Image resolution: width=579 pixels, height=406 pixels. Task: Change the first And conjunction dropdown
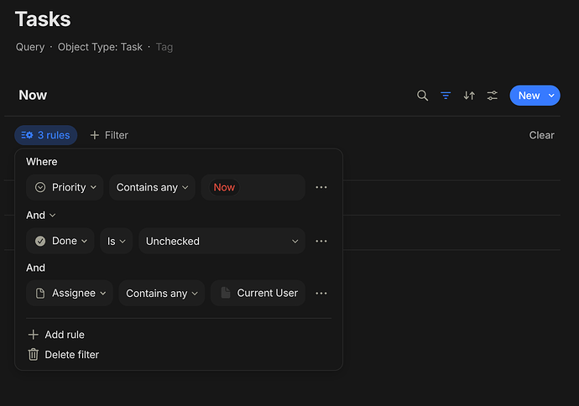pos(40,216)
